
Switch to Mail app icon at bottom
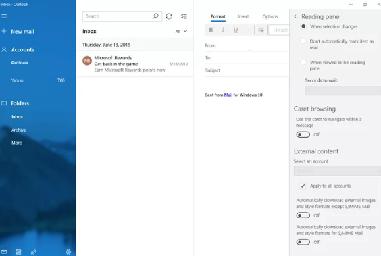pyautogui.click(x=4, y=252)
